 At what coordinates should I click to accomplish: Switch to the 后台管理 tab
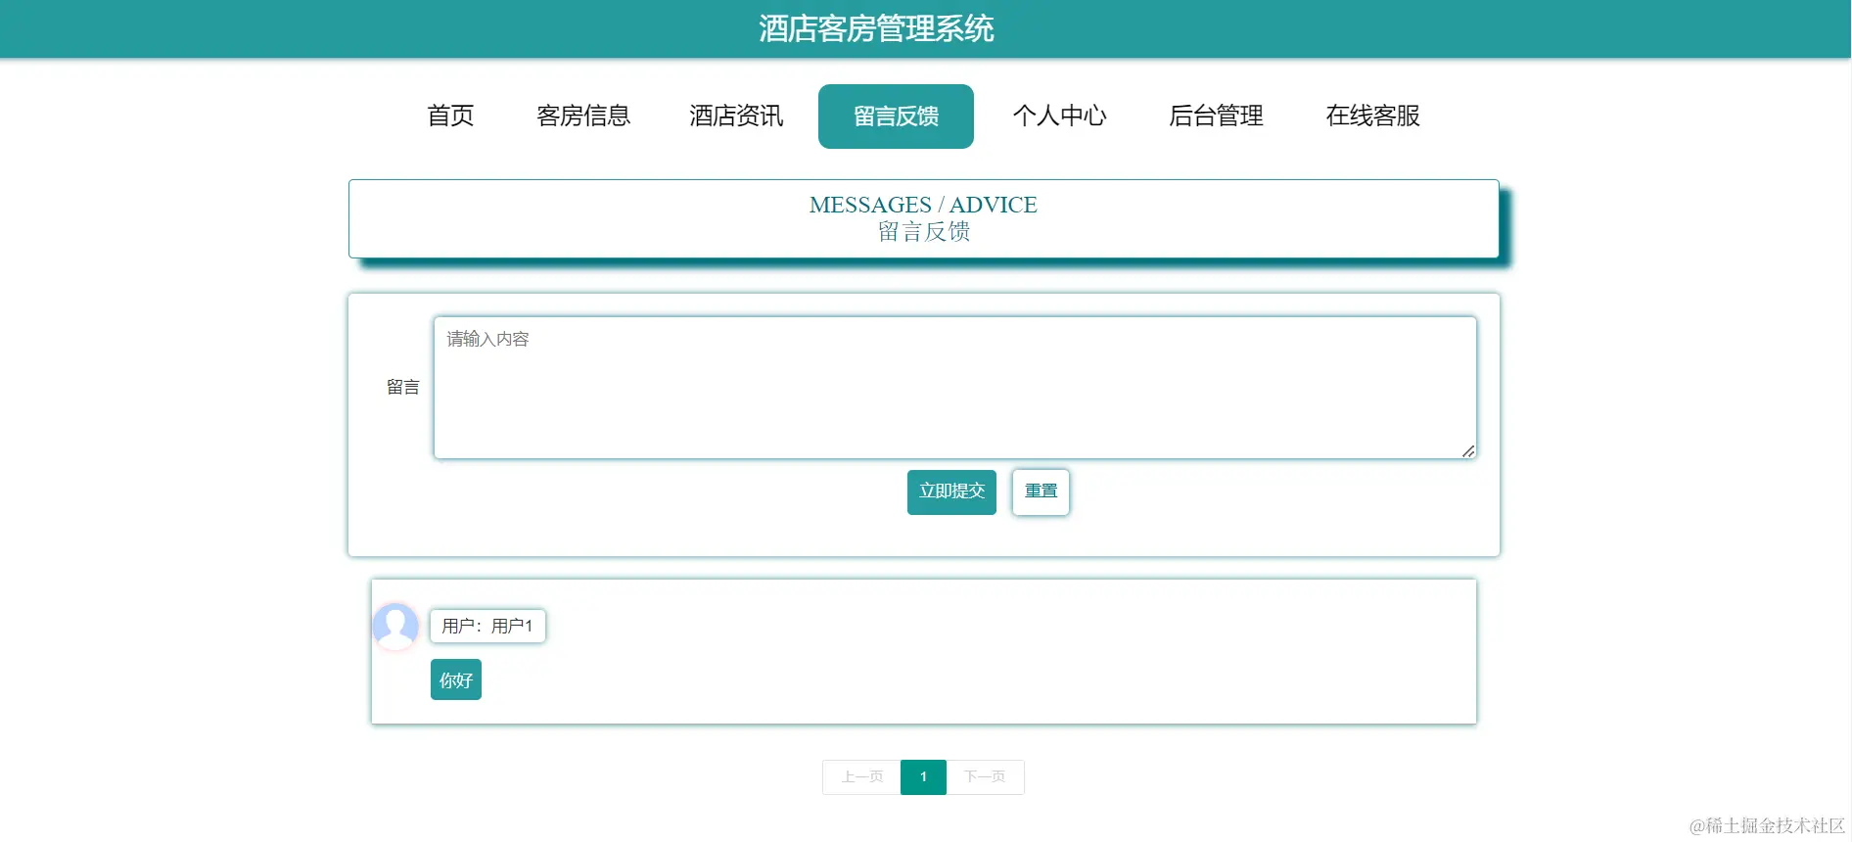click(x=1216, y=116)
